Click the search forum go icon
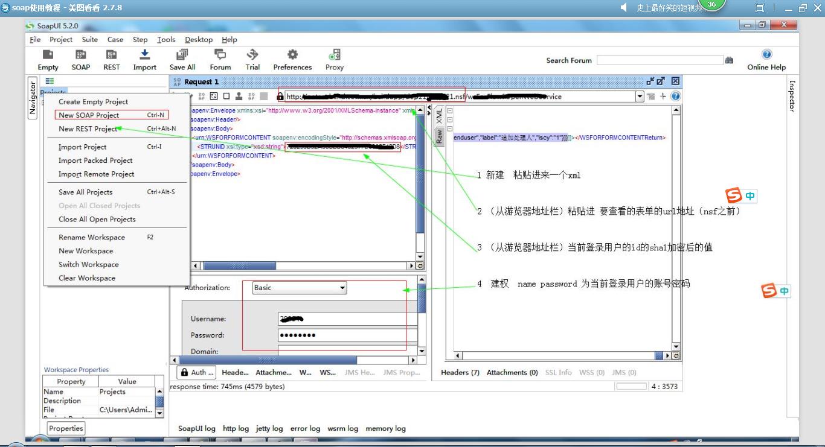This screenshot has height=447, width=825. tap(729, 60)
